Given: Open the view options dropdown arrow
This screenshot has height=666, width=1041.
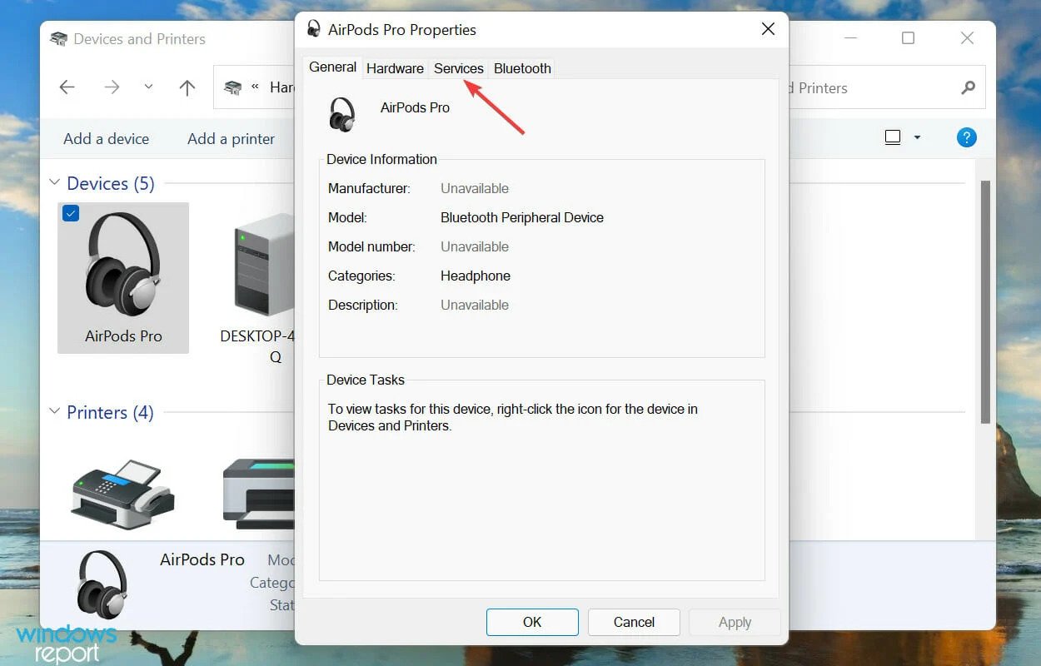Looking at the screenshot, I should [917, 137].
